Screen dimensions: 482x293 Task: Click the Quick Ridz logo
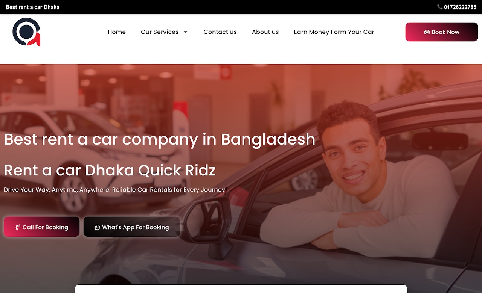[x=26, y=32]
